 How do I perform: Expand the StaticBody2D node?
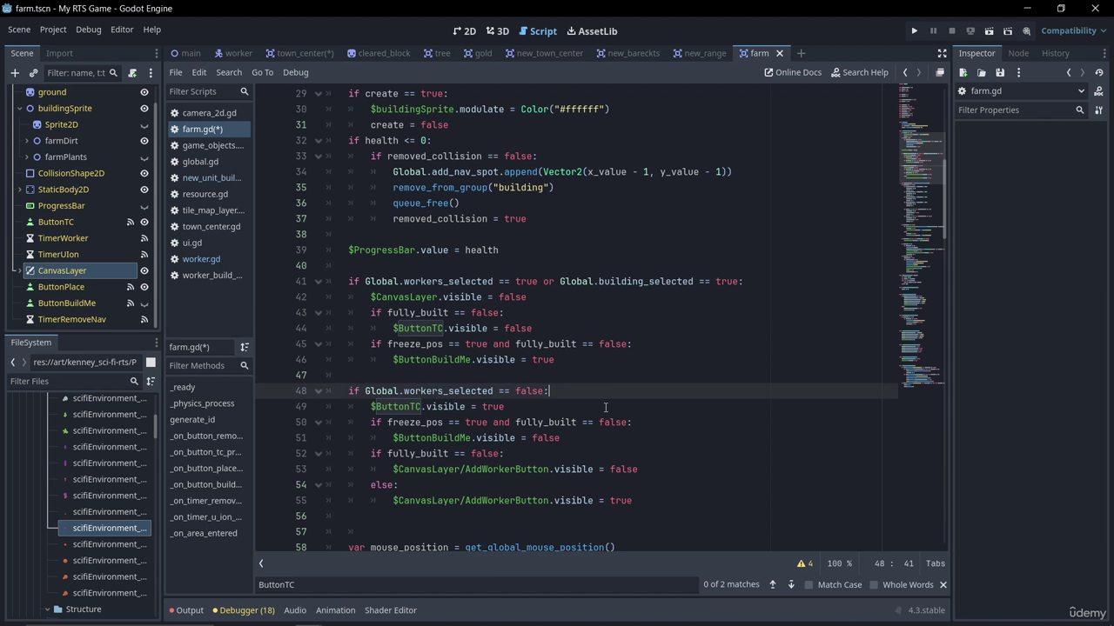pyautogui.click(x=20, y=190)
